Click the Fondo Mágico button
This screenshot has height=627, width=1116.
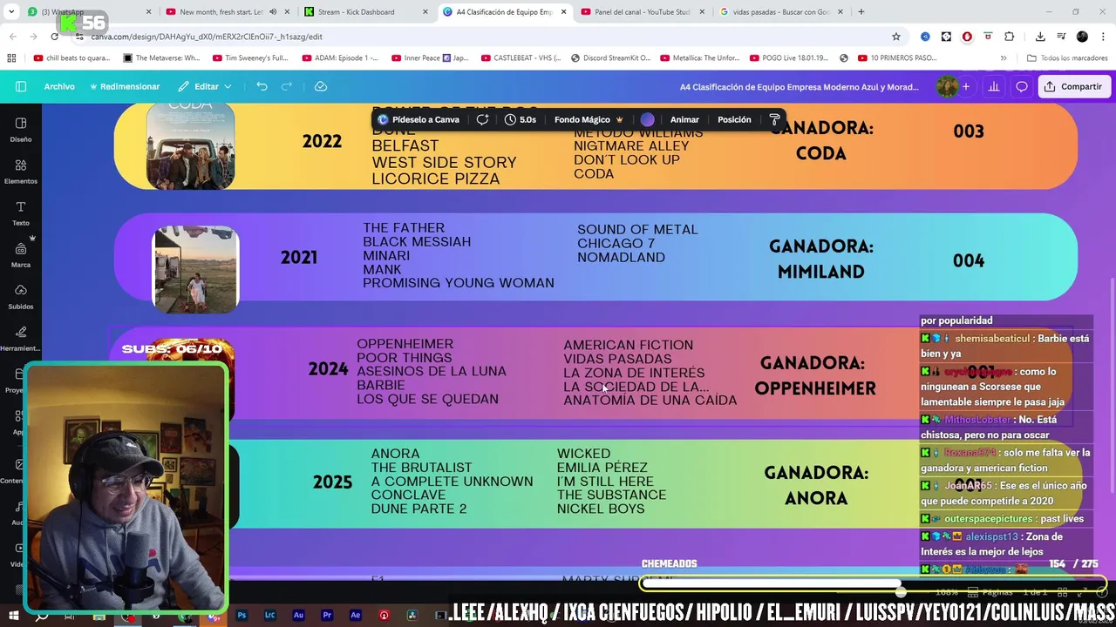[589, 119]
